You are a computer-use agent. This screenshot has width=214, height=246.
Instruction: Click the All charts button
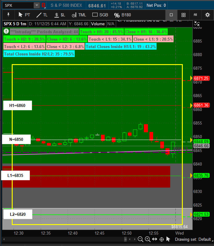coord(195,15)
